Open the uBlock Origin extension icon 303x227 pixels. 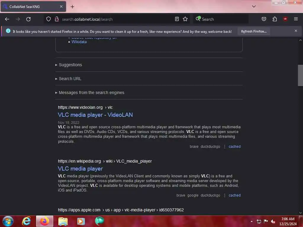pos(285,19)
